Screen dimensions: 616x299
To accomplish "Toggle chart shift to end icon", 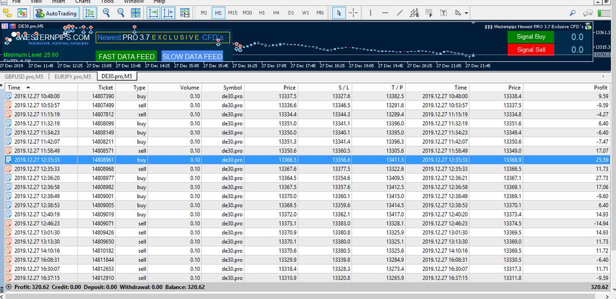I will click(153, 13).
